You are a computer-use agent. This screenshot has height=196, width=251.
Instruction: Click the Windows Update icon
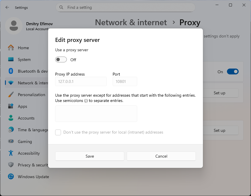tap(11, 177)
